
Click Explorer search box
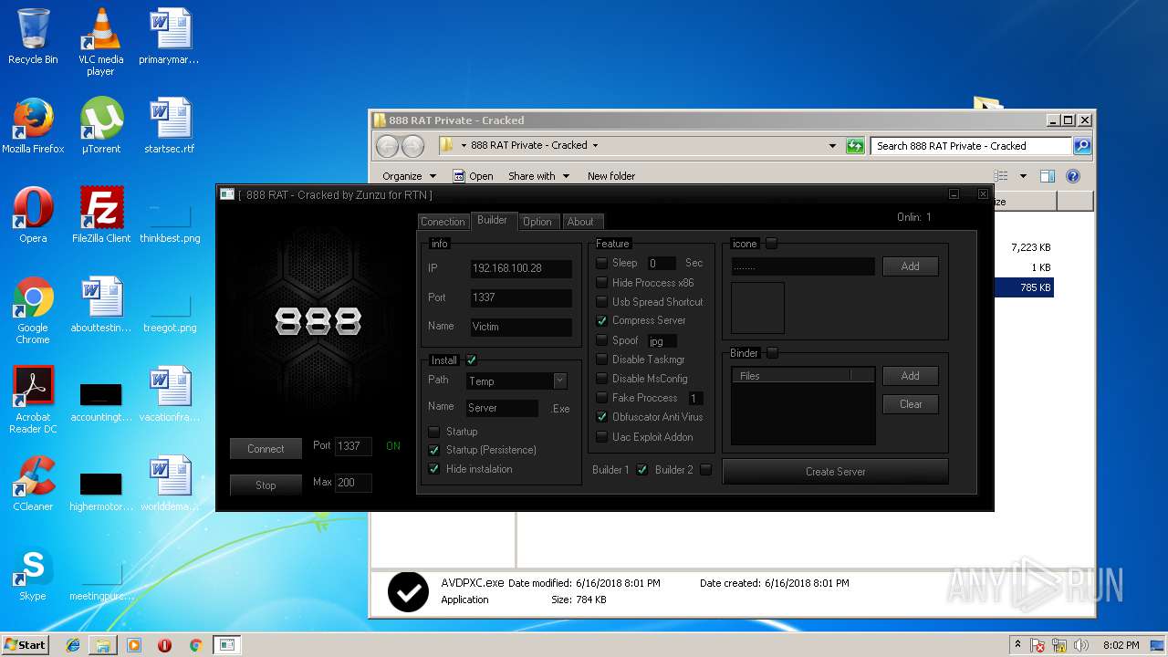point(971,146)
